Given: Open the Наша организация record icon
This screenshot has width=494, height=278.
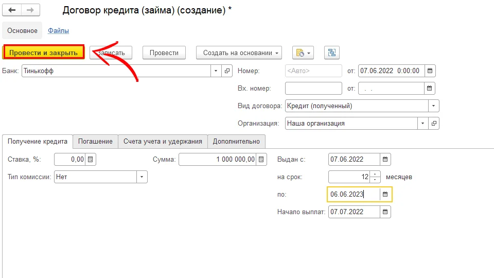Looking at the screenshot, I should 434,124.
